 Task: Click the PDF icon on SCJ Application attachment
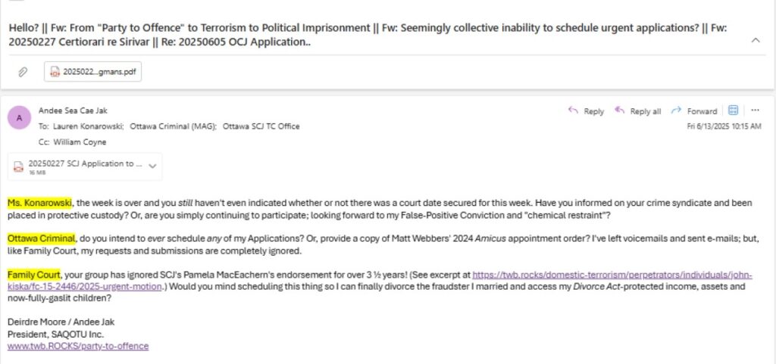point(18,167)
